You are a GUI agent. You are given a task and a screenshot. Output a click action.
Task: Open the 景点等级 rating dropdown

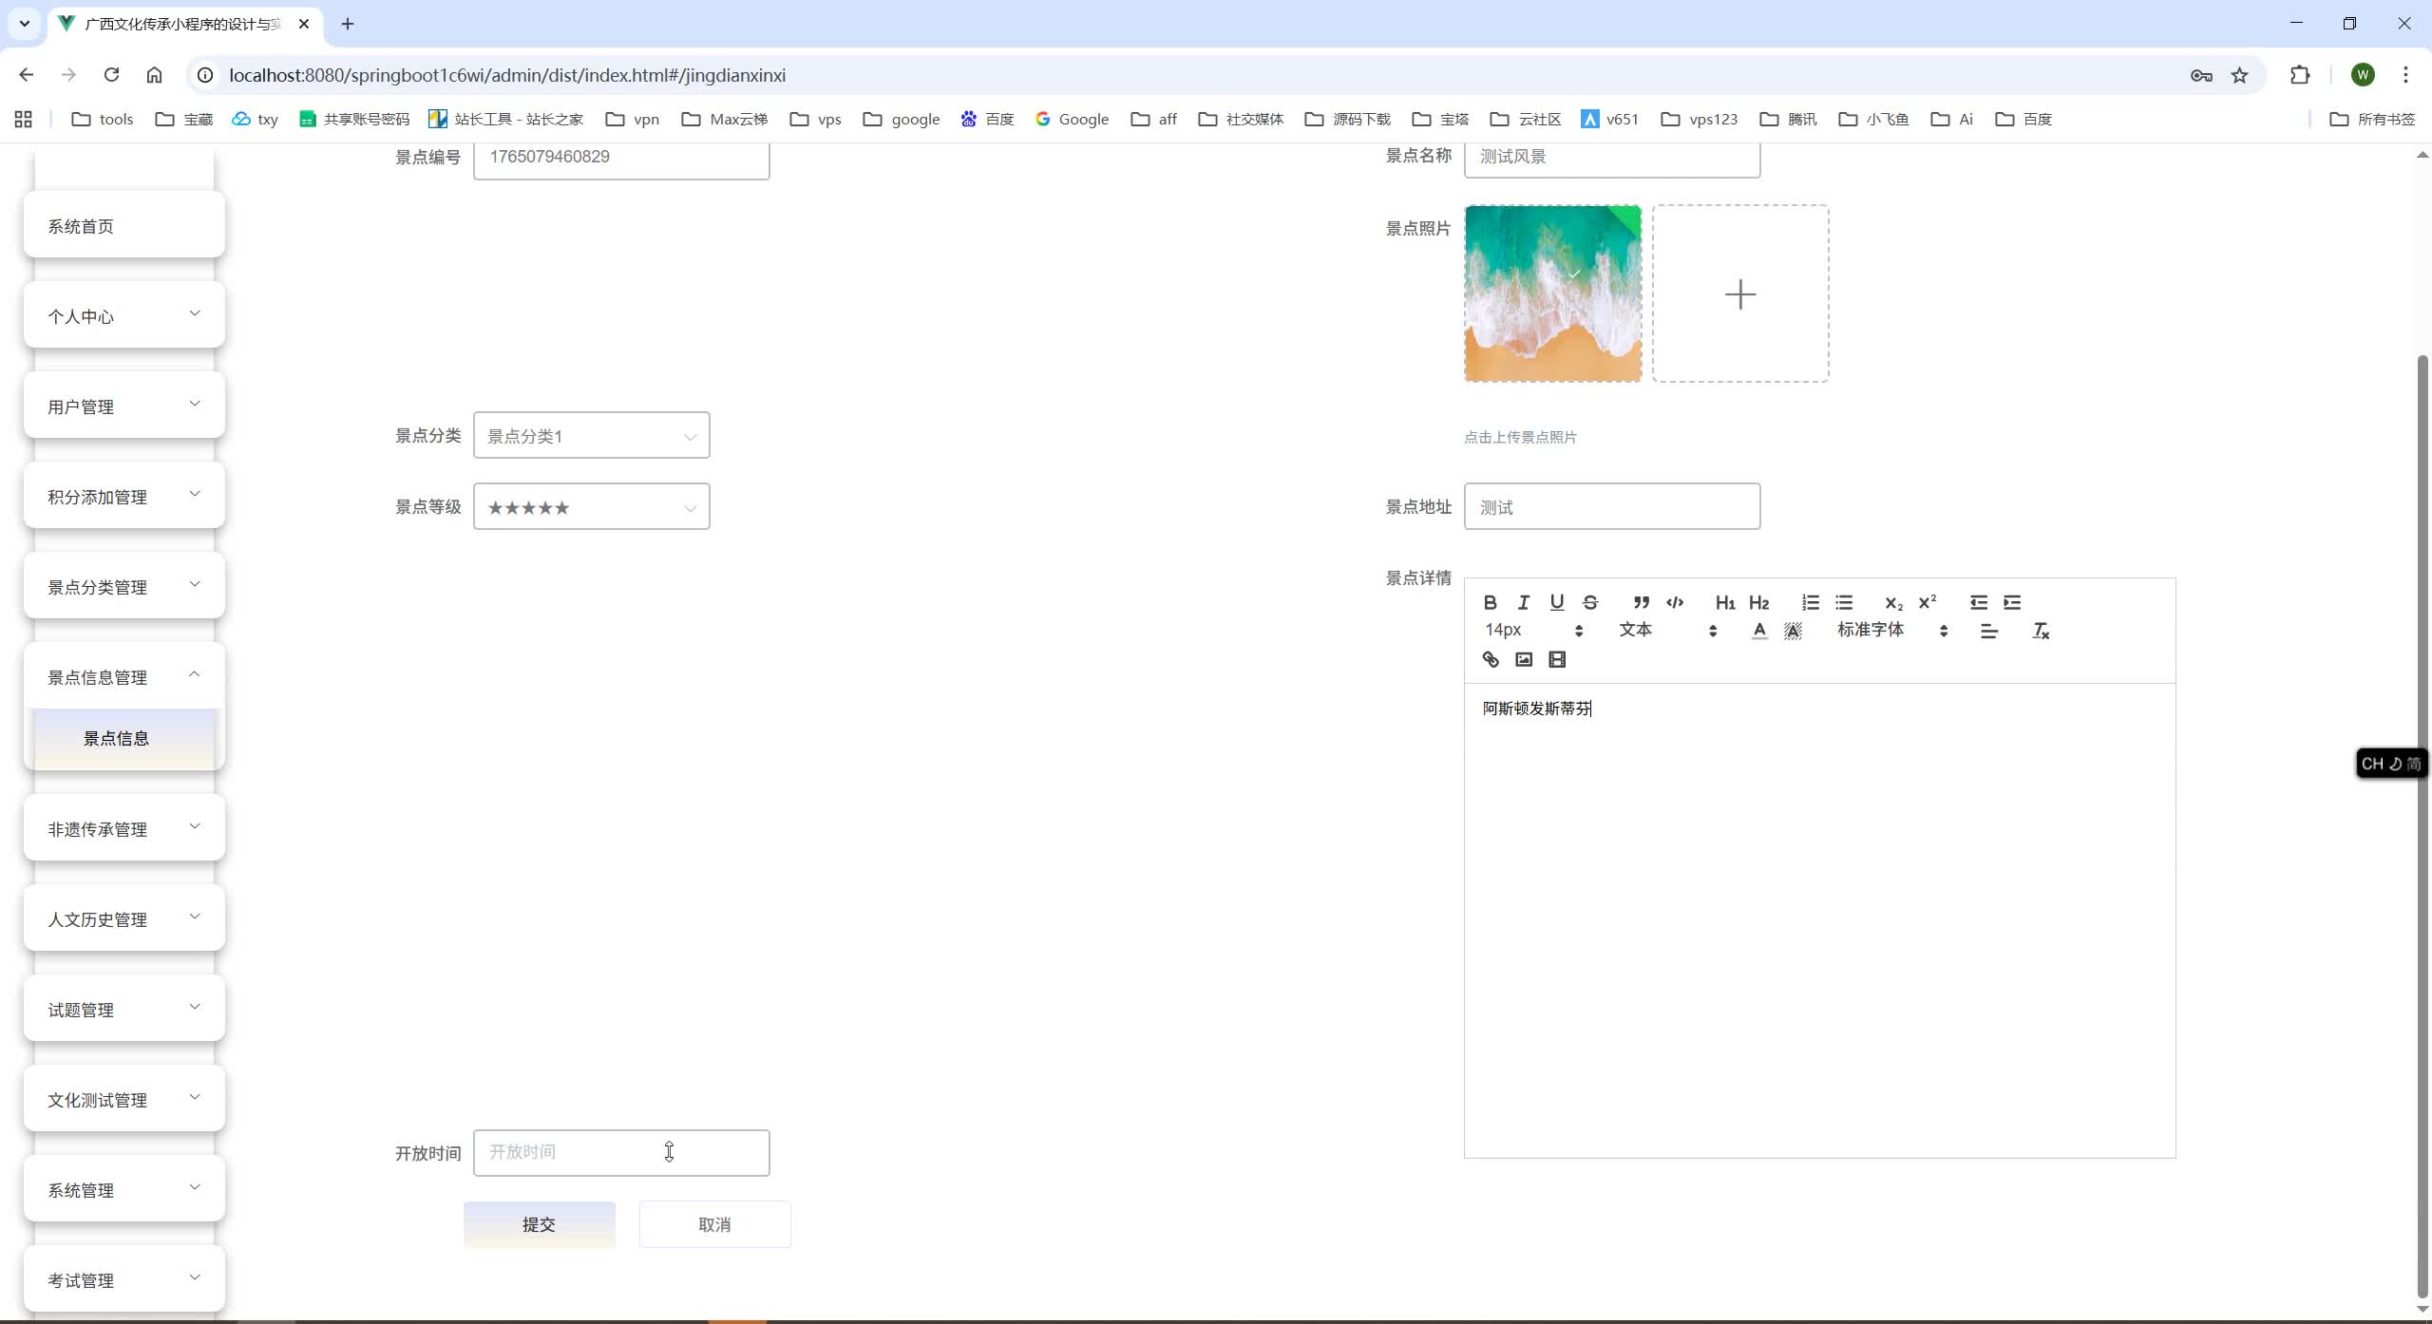tap(590, 506)
